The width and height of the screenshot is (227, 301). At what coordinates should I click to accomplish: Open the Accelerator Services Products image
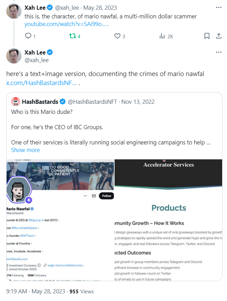tap(169, 220)
